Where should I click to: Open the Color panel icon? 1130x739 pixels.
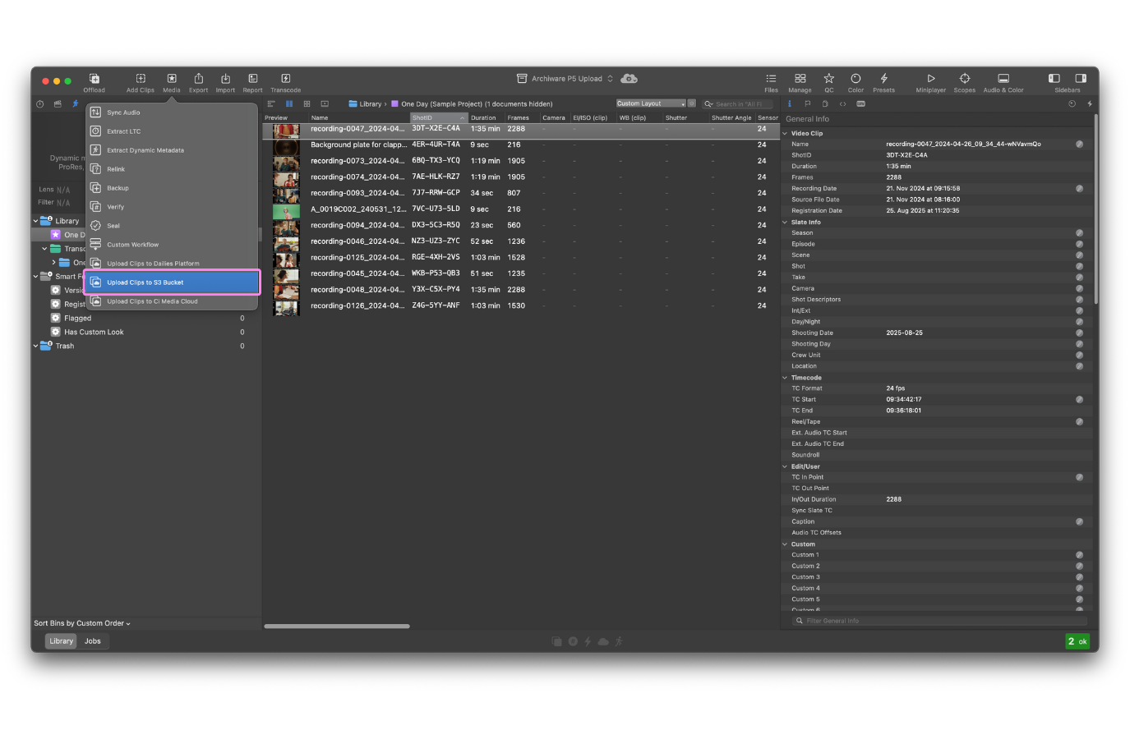(856, 80)
